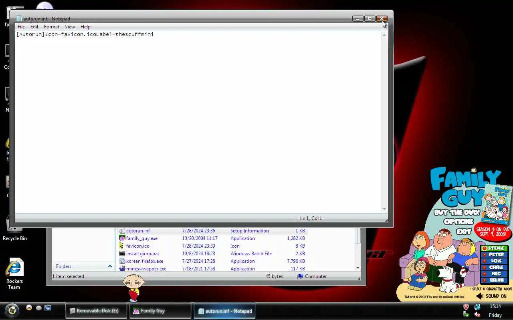The width and height of the screenshot is (513, 320).
Task: Click the 'mineswwepper.exe' file name
Action: click(x=146, y=269)
